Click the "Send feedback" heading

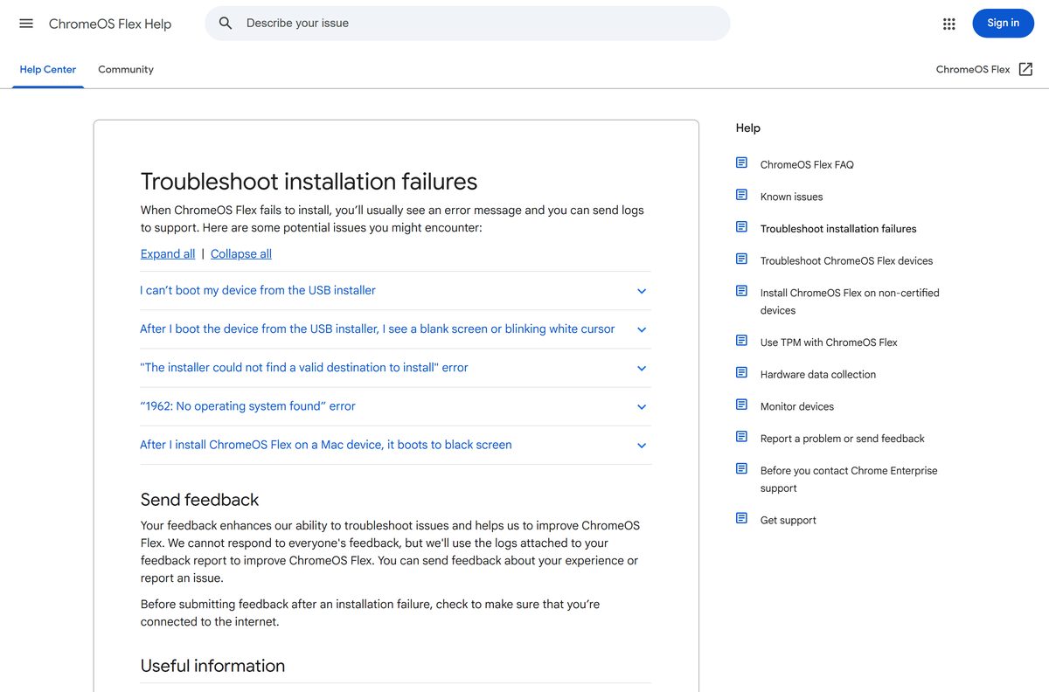point(200,500)
